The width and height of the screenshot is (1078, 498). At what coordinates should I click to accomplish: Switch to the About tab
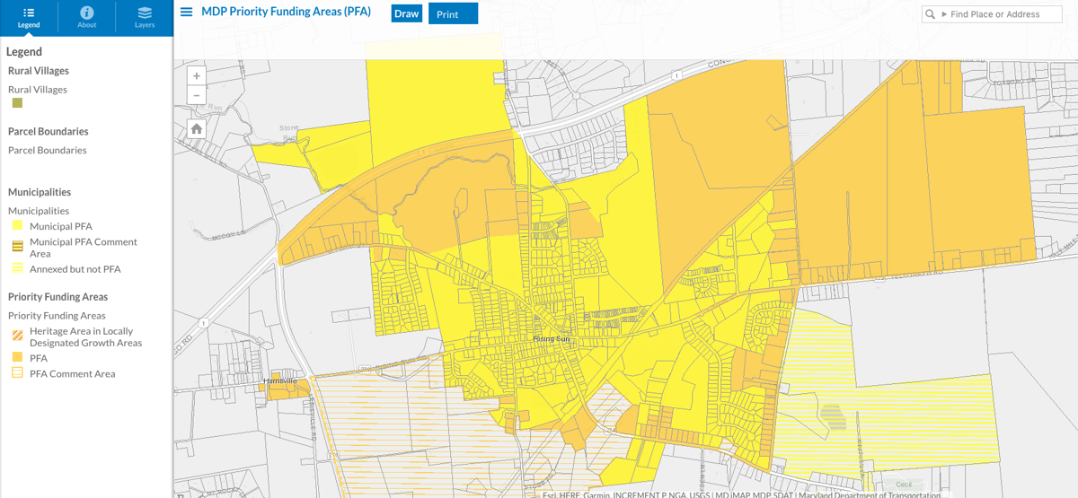coord(86,17)
